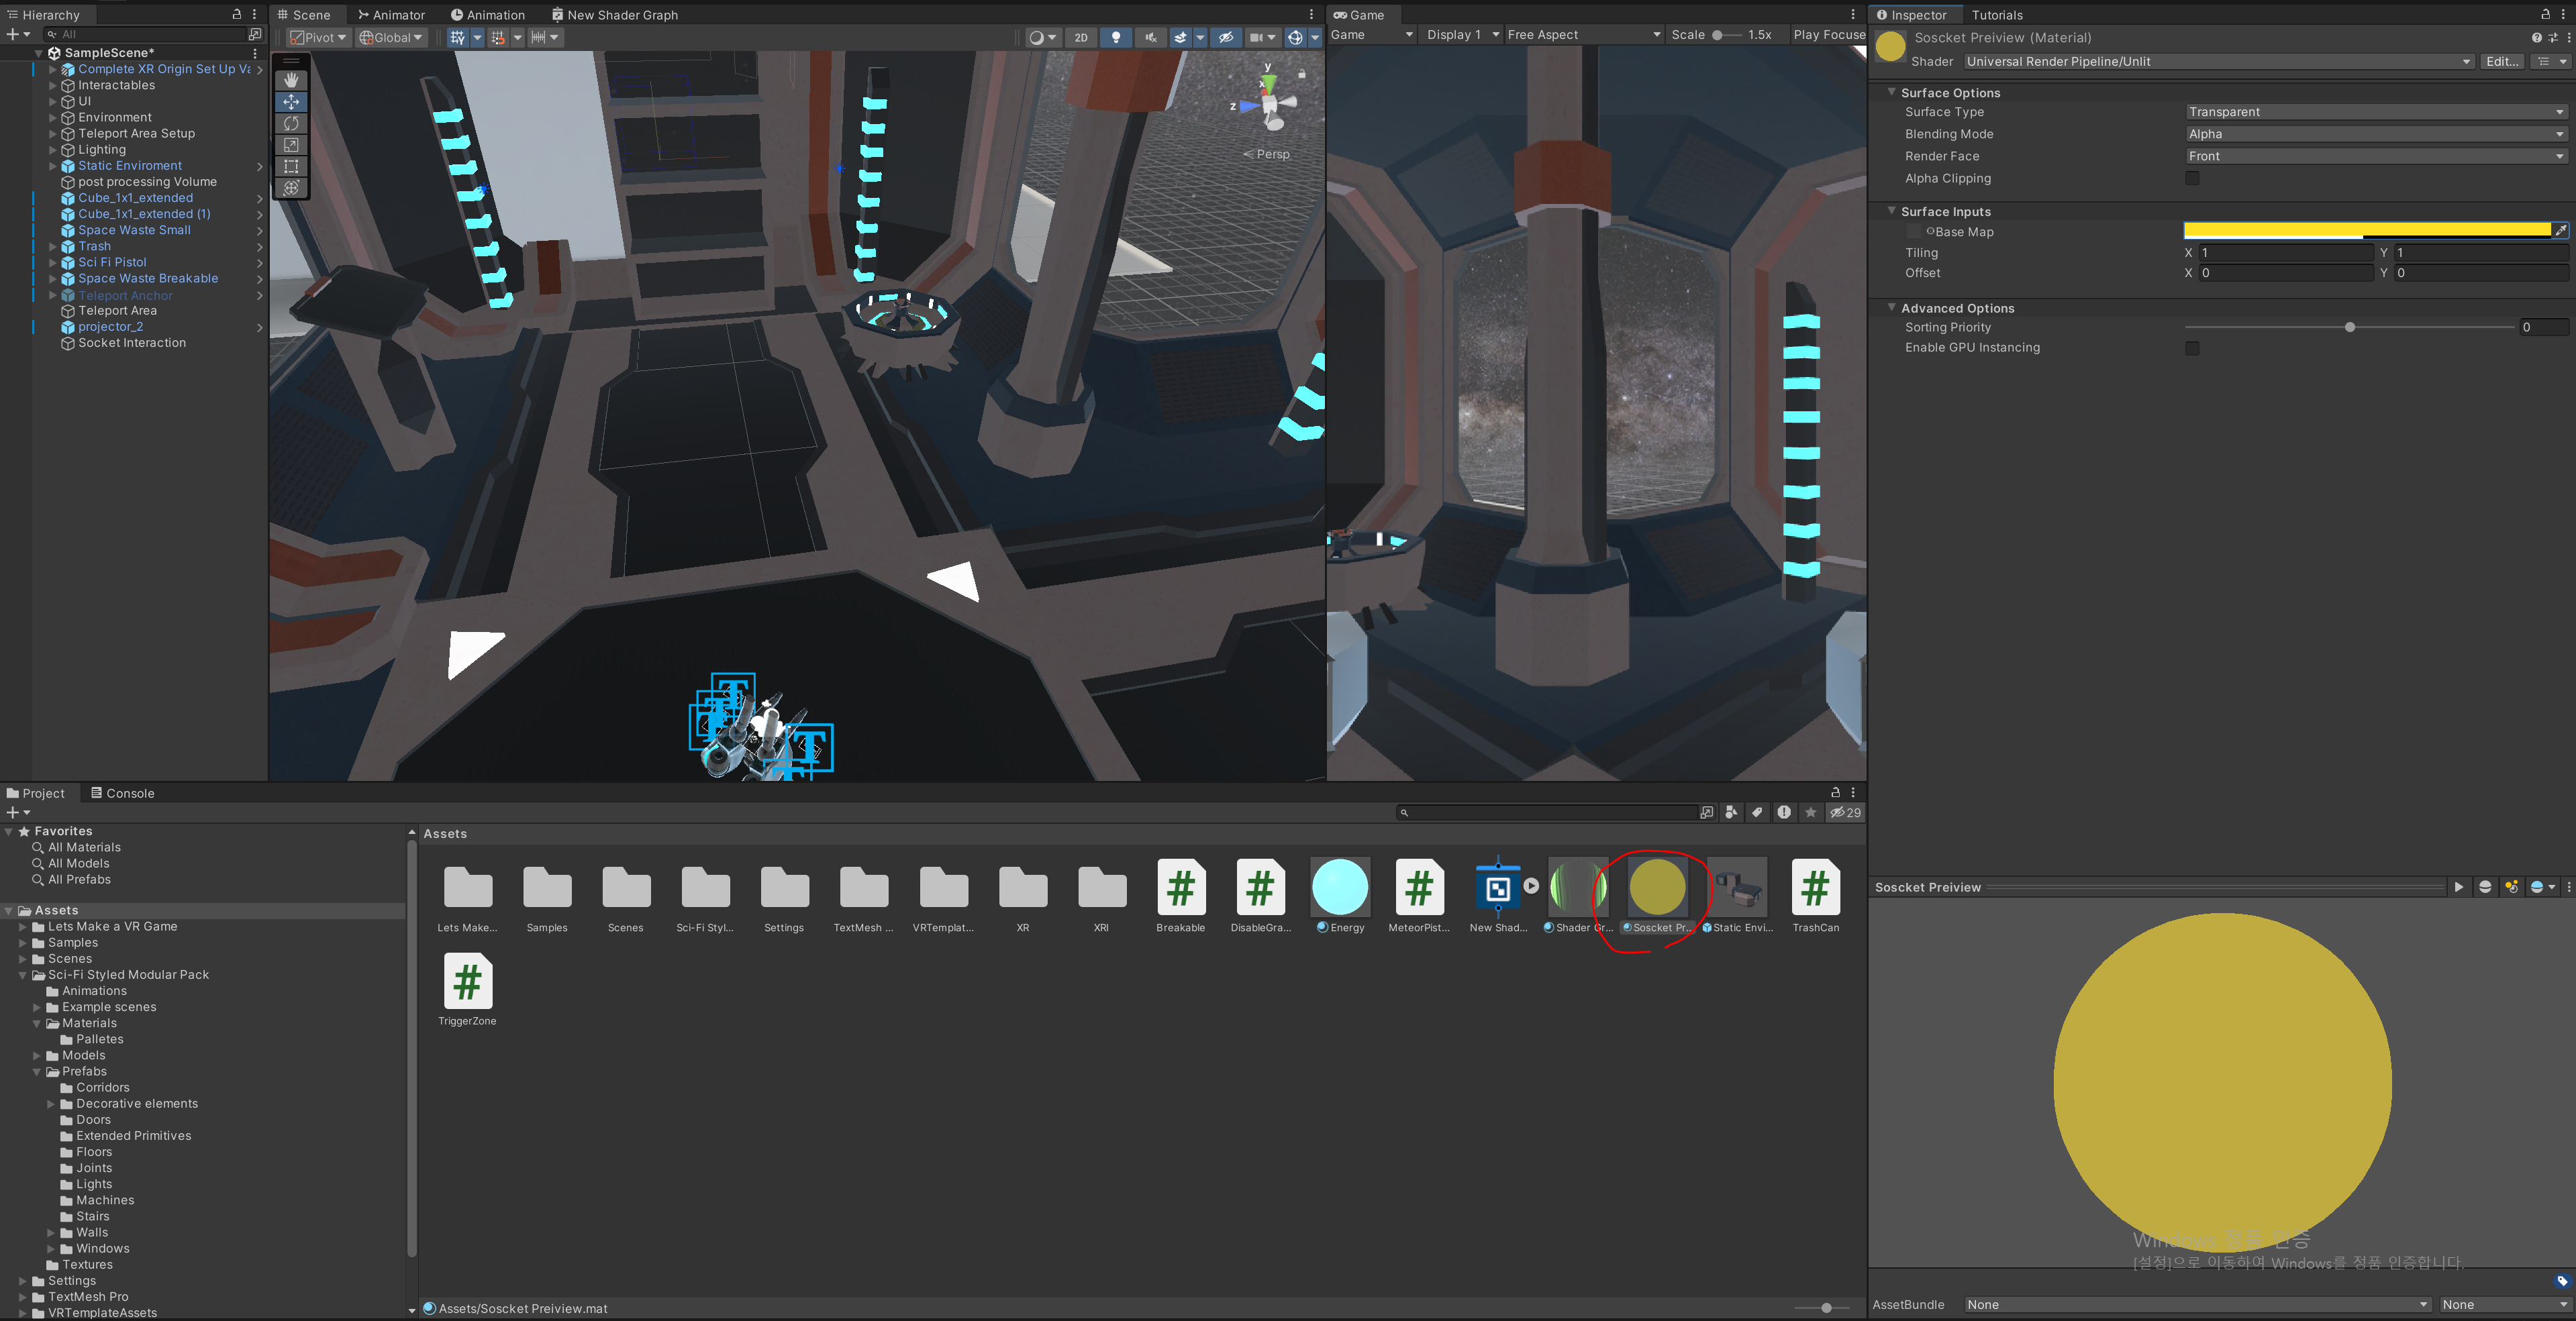Toggle 2D view mode in Scene
This screenshot has height=1321, width=2576.
tap(1081, 37)
